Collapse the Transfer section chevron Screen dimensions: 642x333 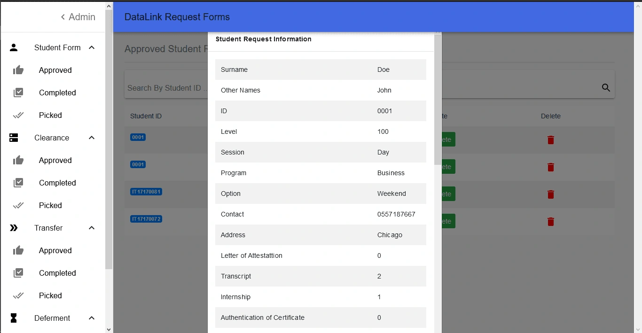click(92, 228)
